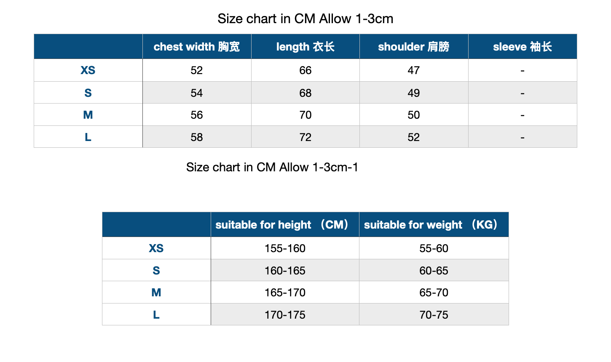Click the chest width value 52

[x=197, y=70]
